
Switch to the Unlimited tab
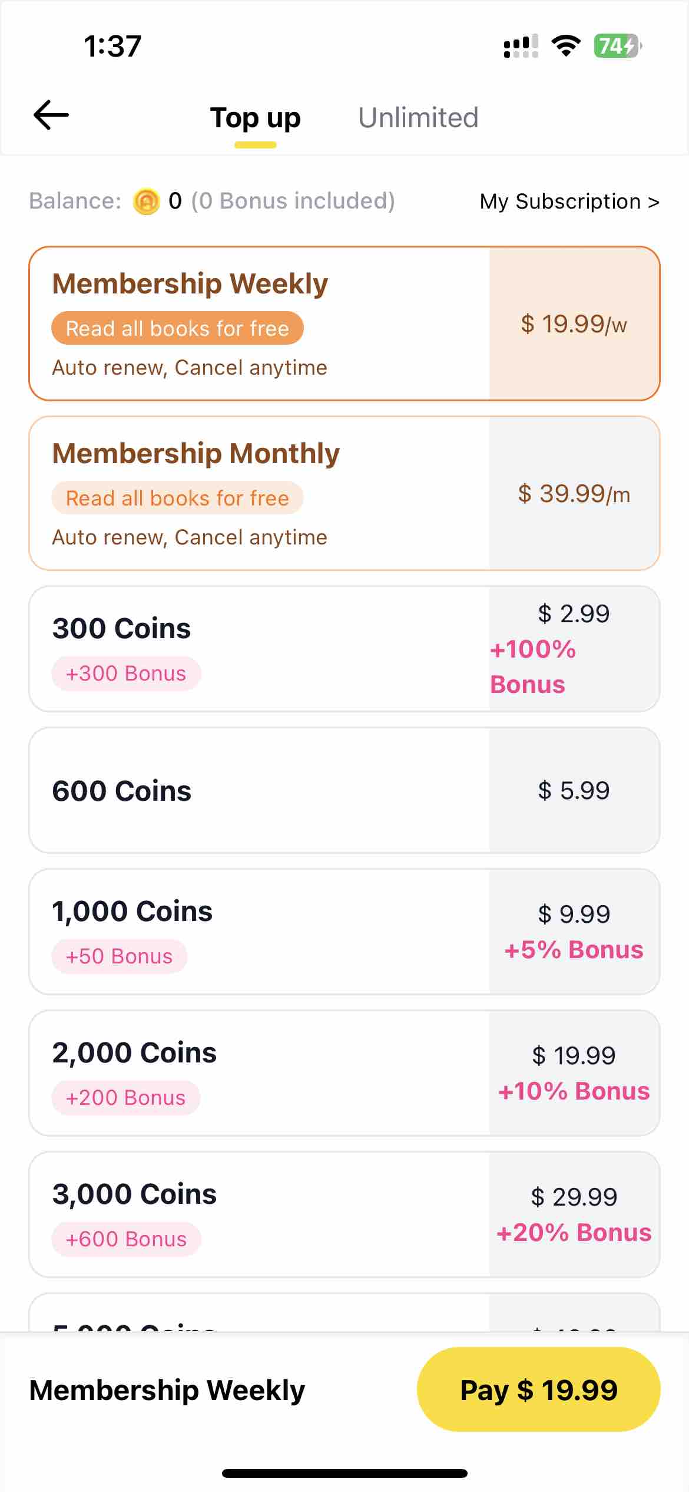click(x=418, y=117)
